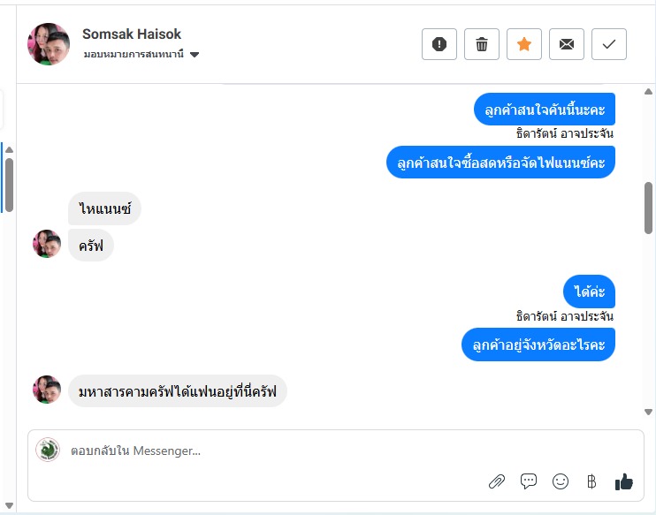
Task: Delete conversation using the trash icon
Action: pos(482,44)
